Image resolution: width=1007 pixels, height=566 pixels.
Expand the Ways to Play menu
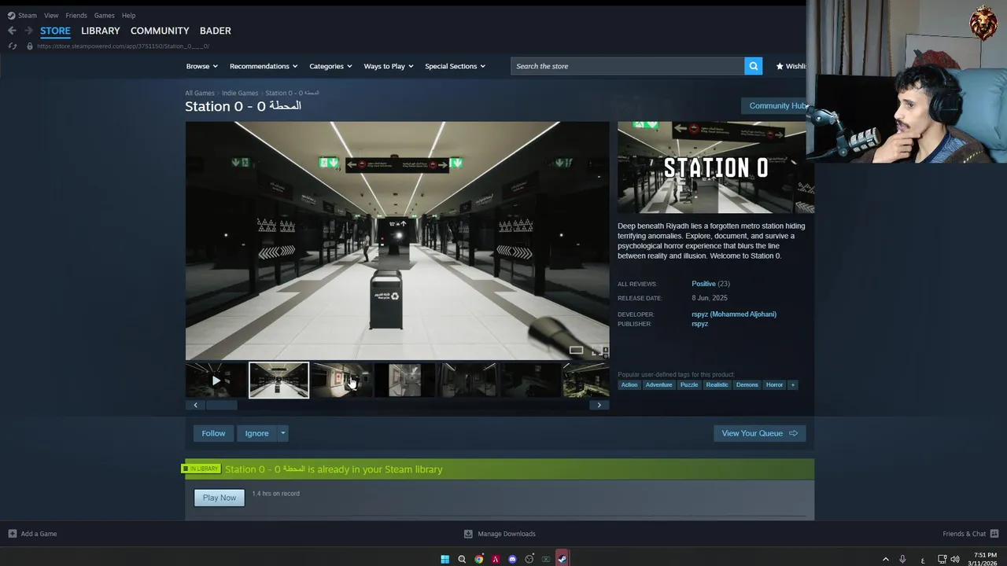389,66
